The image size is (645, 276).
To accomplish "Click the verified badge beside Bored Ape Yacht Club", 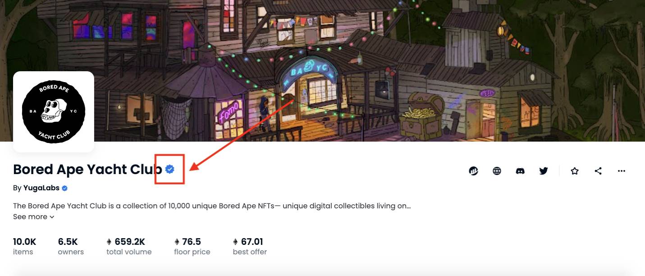I will (170, 169).
